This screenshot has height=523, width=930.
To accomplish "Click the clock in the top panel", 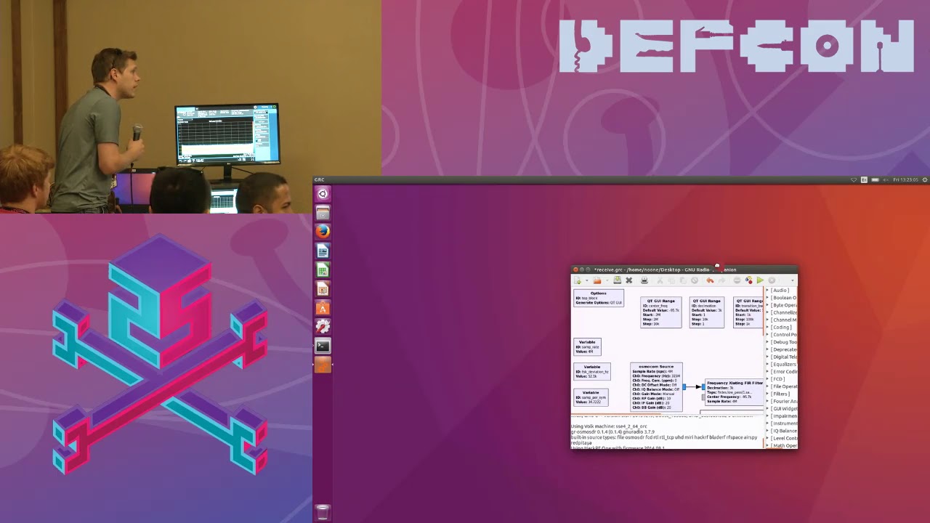I will point(905,179).
